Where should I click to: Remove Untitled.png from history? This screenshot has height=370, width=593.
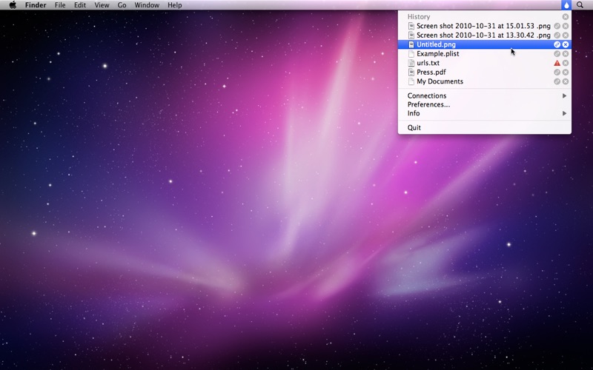(566, 44)
